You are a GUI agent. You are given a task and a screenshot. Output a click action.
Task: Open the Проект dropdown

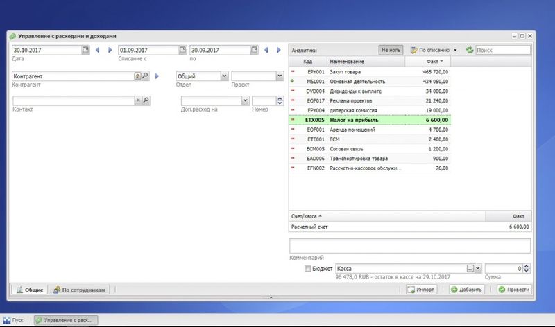[x=280, y=76]
